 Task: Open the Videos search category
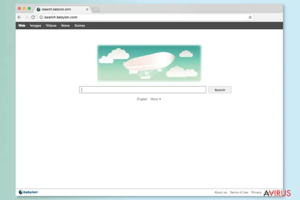[51, 25]
